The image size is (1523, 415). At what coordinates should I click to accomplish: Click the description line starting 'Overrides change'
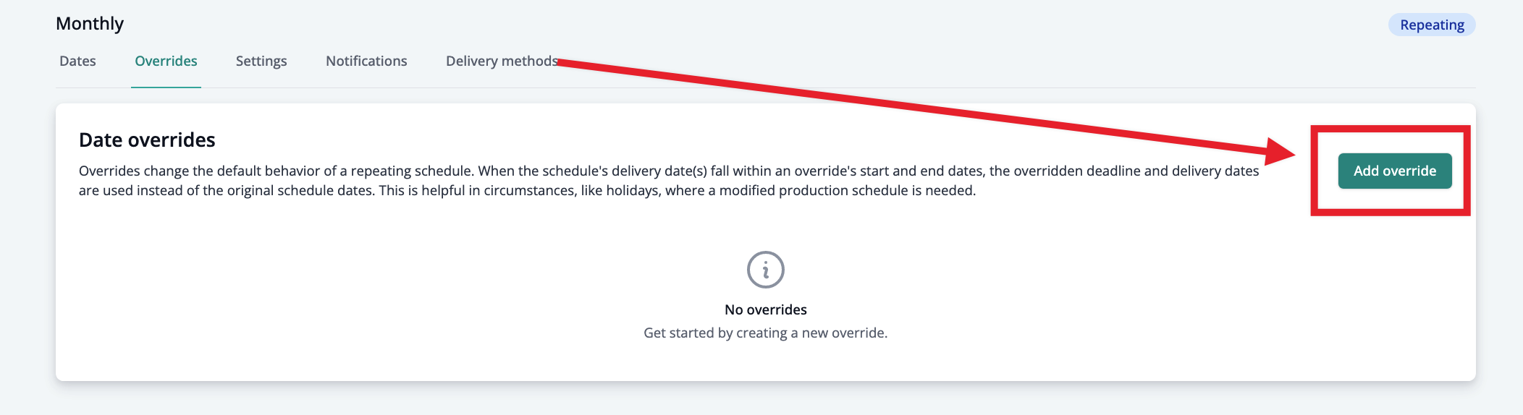pos(669,171)
